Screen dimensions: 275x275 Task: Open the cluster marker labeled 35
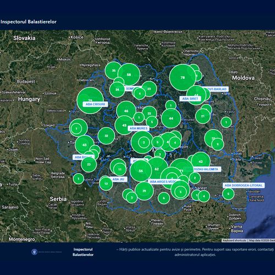114,70
